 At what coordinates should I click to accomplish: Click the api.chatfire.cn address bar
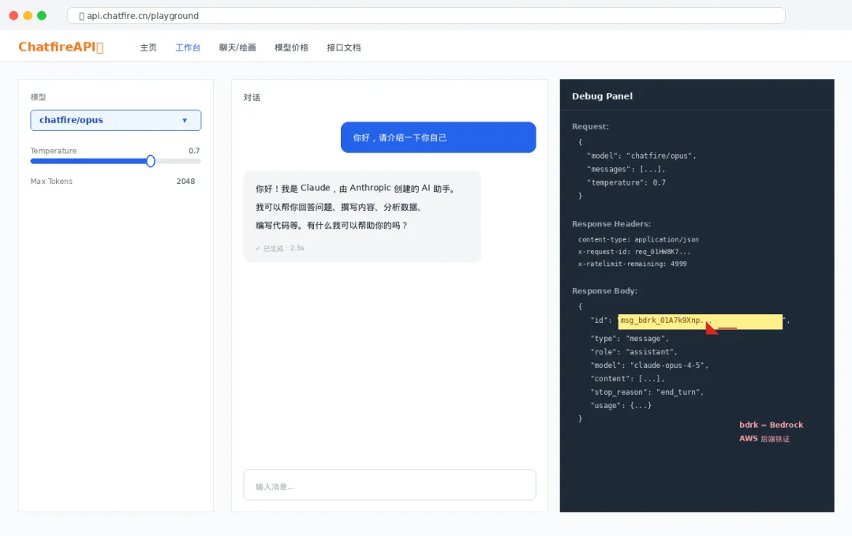[x=426, y=16]
